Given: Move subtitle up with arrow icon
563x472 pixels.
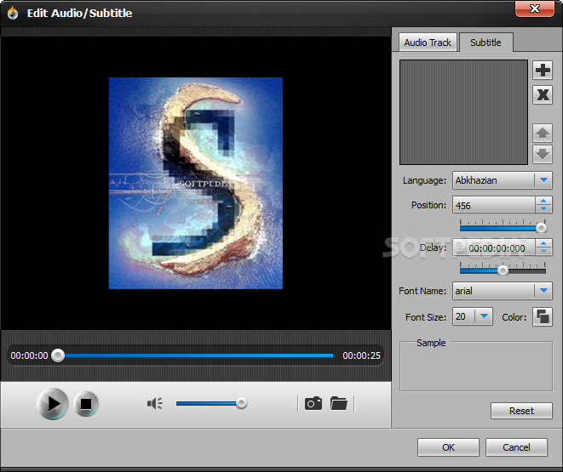Looking at the screenshot, I should [543, 133].
